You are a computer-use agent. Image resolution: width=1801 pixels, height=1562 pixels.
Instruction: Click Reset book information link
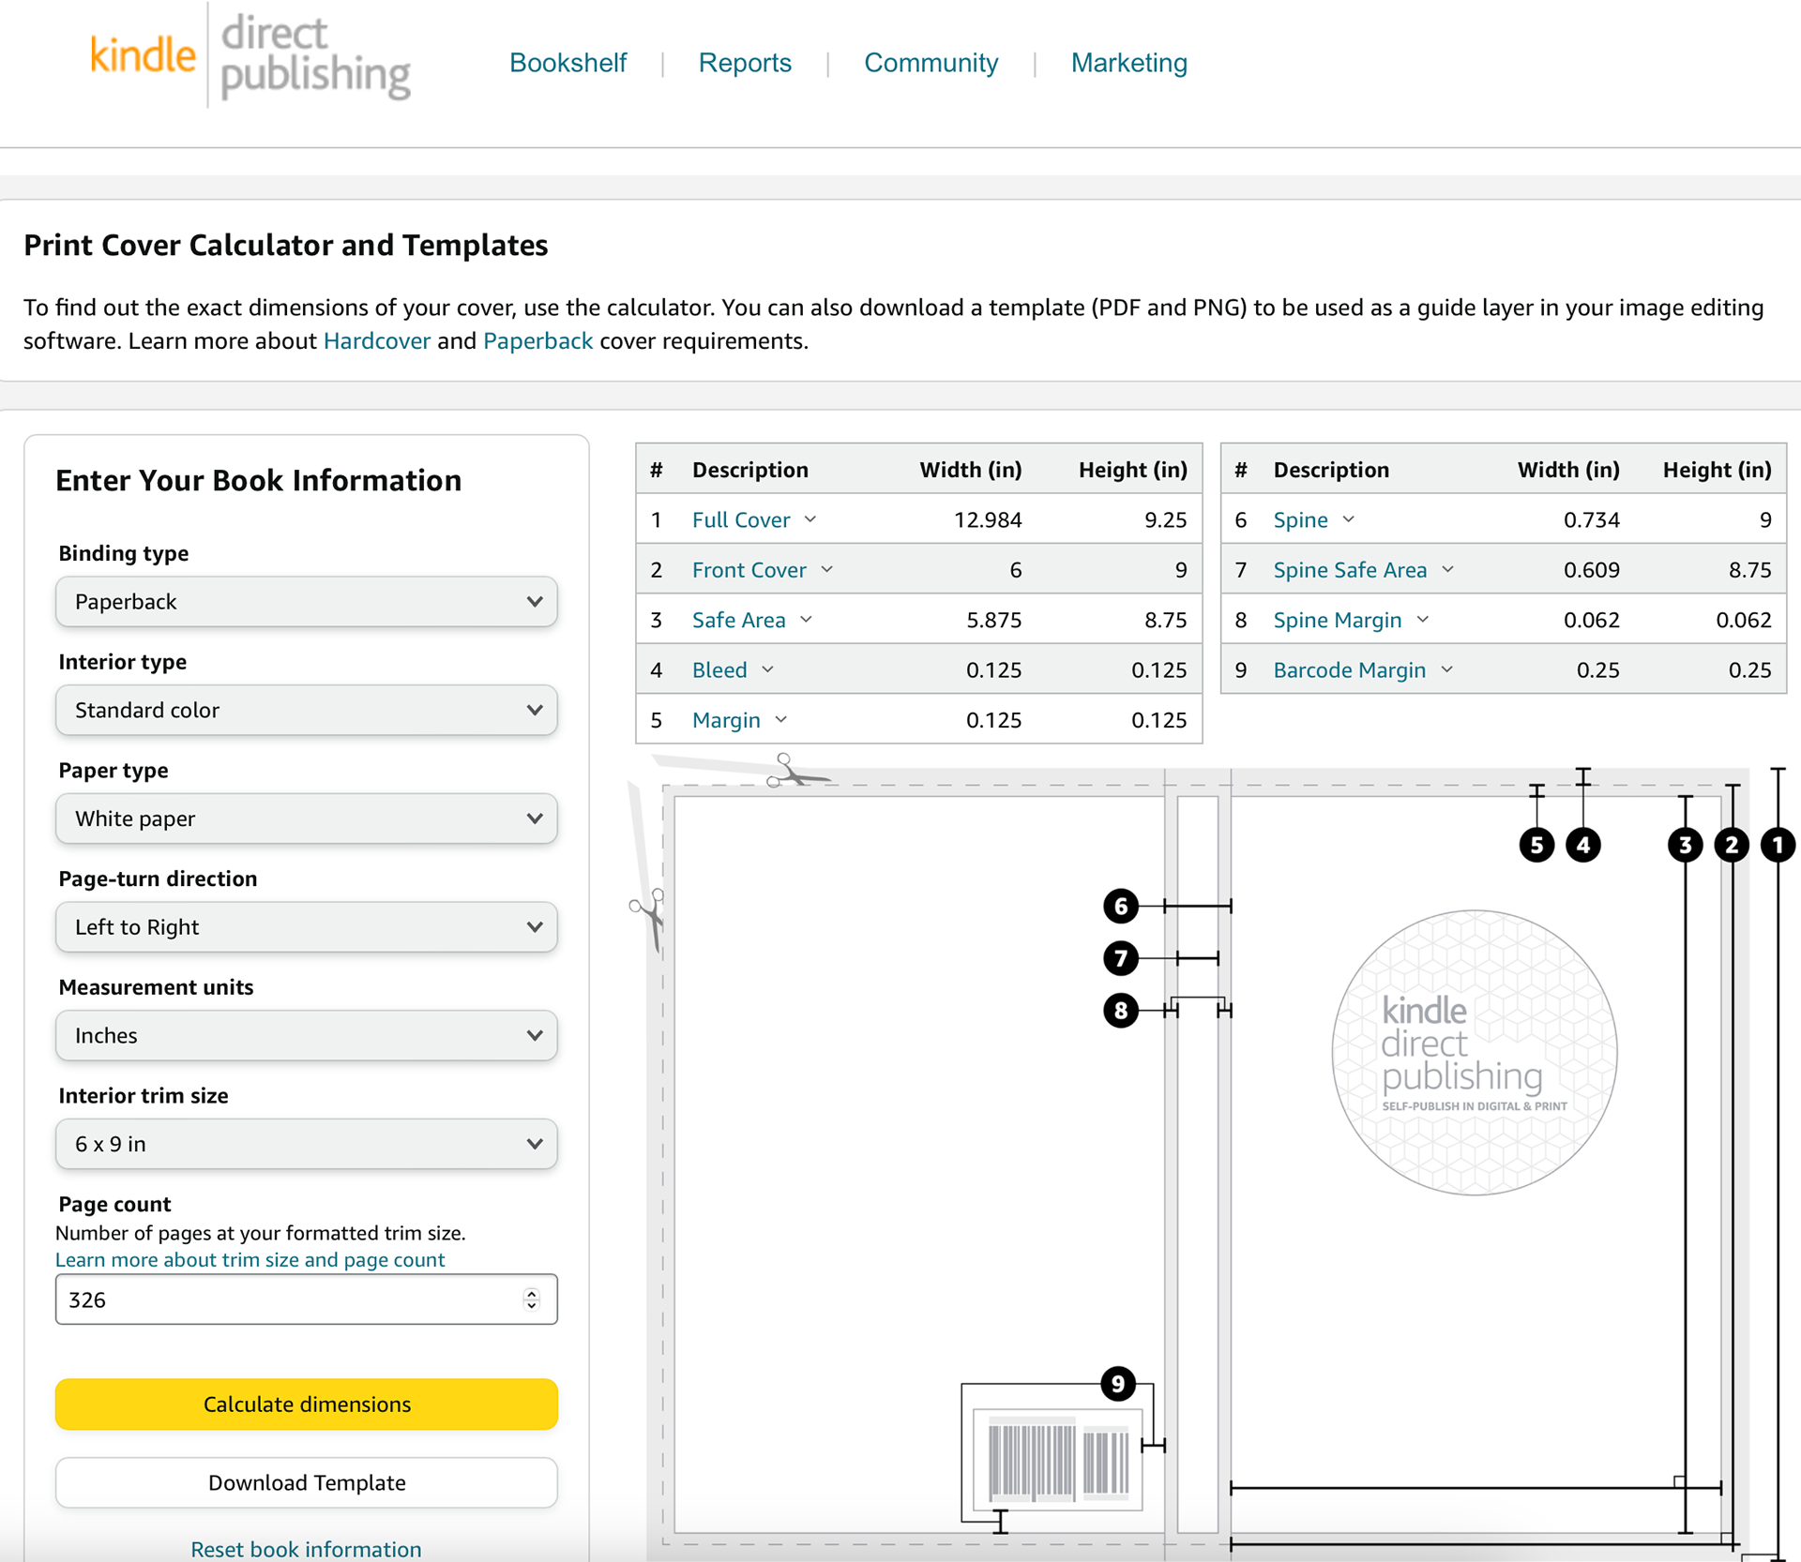click(x=306, y=1548)
